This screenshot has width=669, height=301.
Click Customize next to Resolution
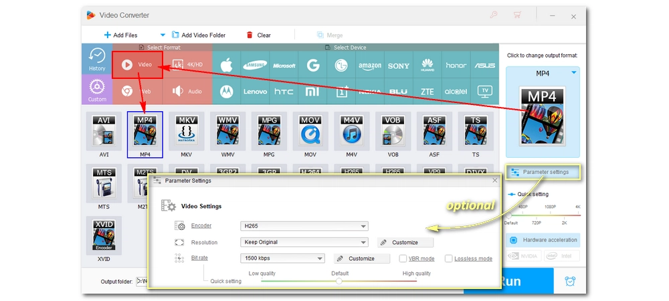(x=405, y=242)
